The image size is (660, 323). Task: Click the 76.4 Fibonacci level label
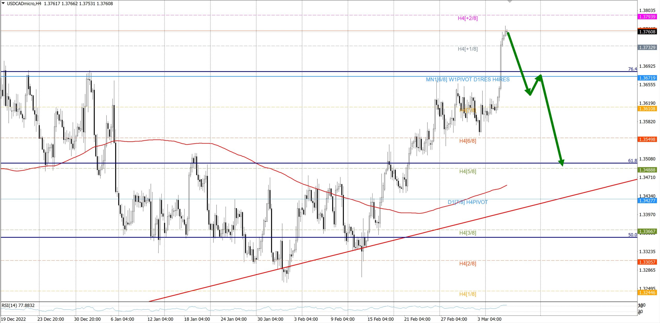(632, 69)
